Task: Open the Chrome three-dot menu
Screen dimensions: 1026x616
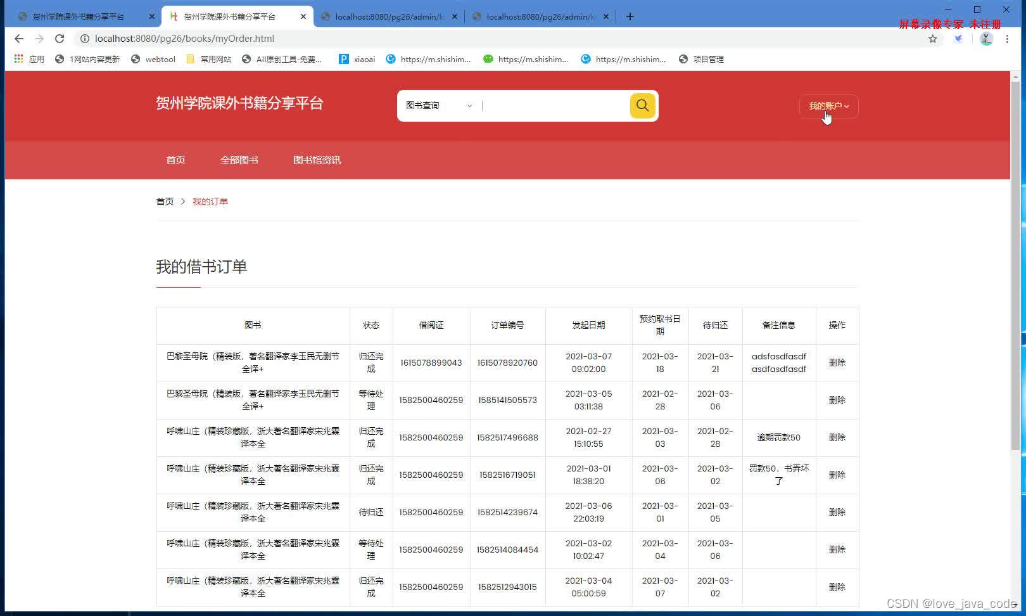Action: click(x=1007, y=39)
